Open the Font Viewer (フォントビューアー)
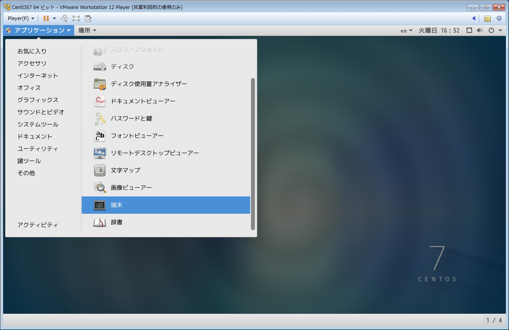 [137, 136]
